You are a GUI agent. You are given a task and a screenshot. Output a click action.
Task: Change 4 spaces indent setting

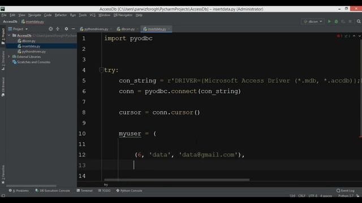click(x=326, y=196)
